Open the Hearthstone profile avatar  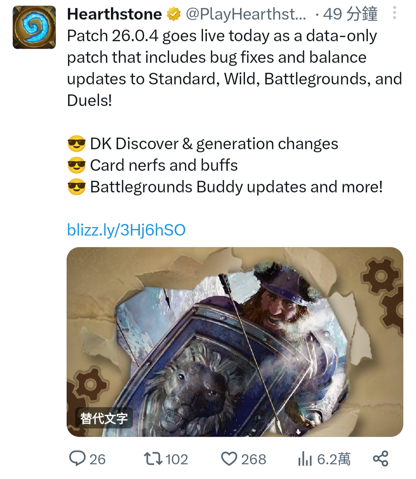34,27
